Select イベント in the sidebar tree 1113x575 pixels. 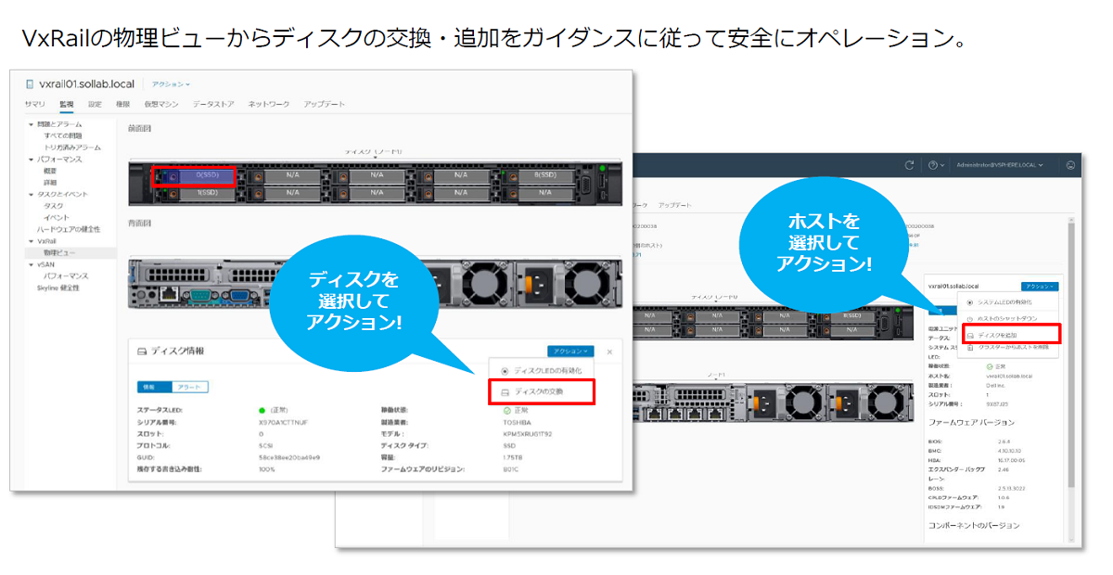pyautogui.click(x=56, y=217)
